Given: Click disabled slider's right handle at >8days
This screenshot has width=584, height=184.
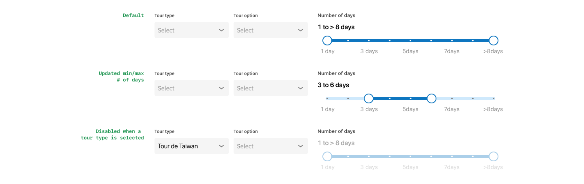Looking at the screenshot, I should pos(493,156).
